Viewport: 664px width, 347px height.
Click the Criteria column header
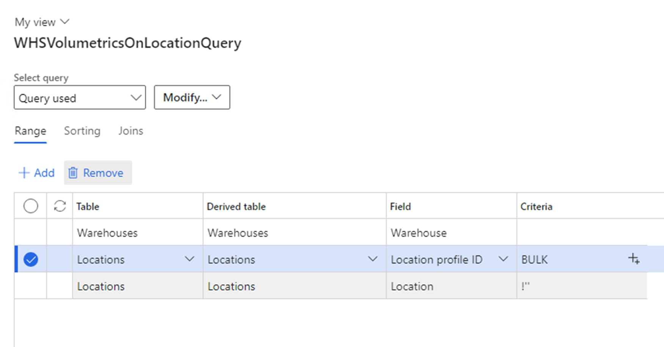click(536, 206)
